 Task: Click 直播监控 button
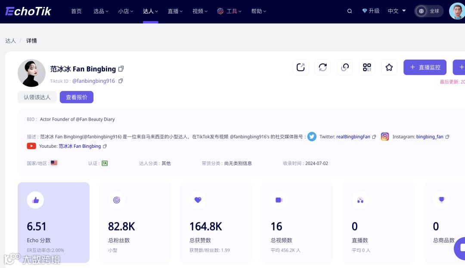[x=425, y=67]
